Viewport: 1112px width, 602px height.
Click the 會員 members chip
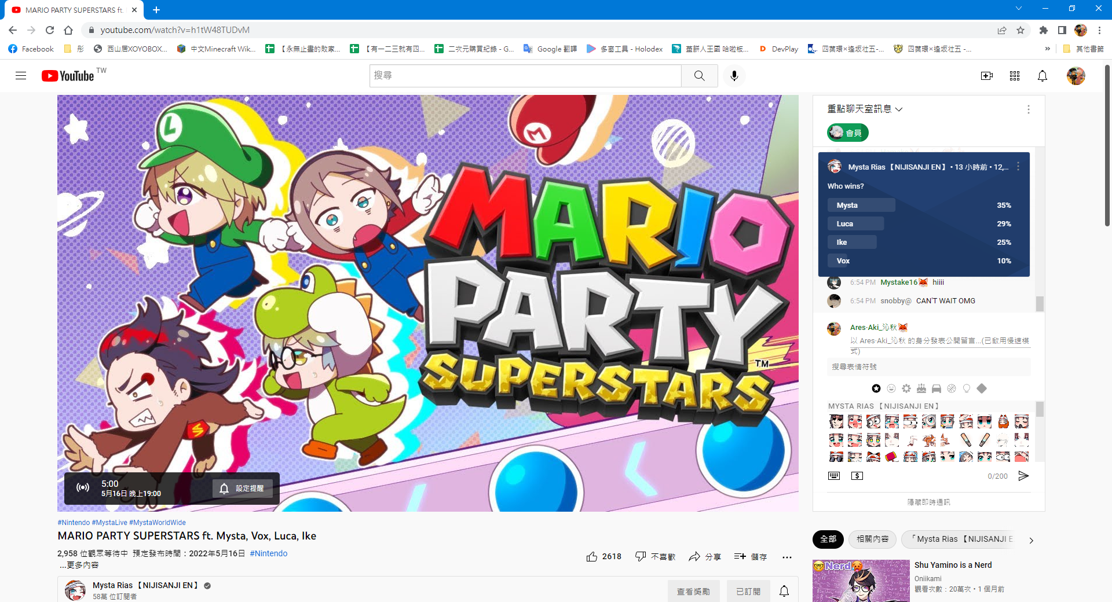[847, 133]
